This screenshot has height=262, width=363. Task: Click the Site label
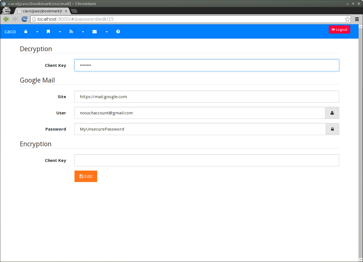[62, 97]
